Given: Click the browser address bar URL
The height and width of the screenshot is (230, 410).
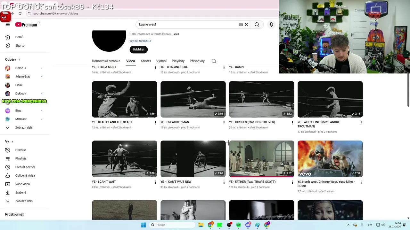Looking at the screenshot, I should click(56, 13).
